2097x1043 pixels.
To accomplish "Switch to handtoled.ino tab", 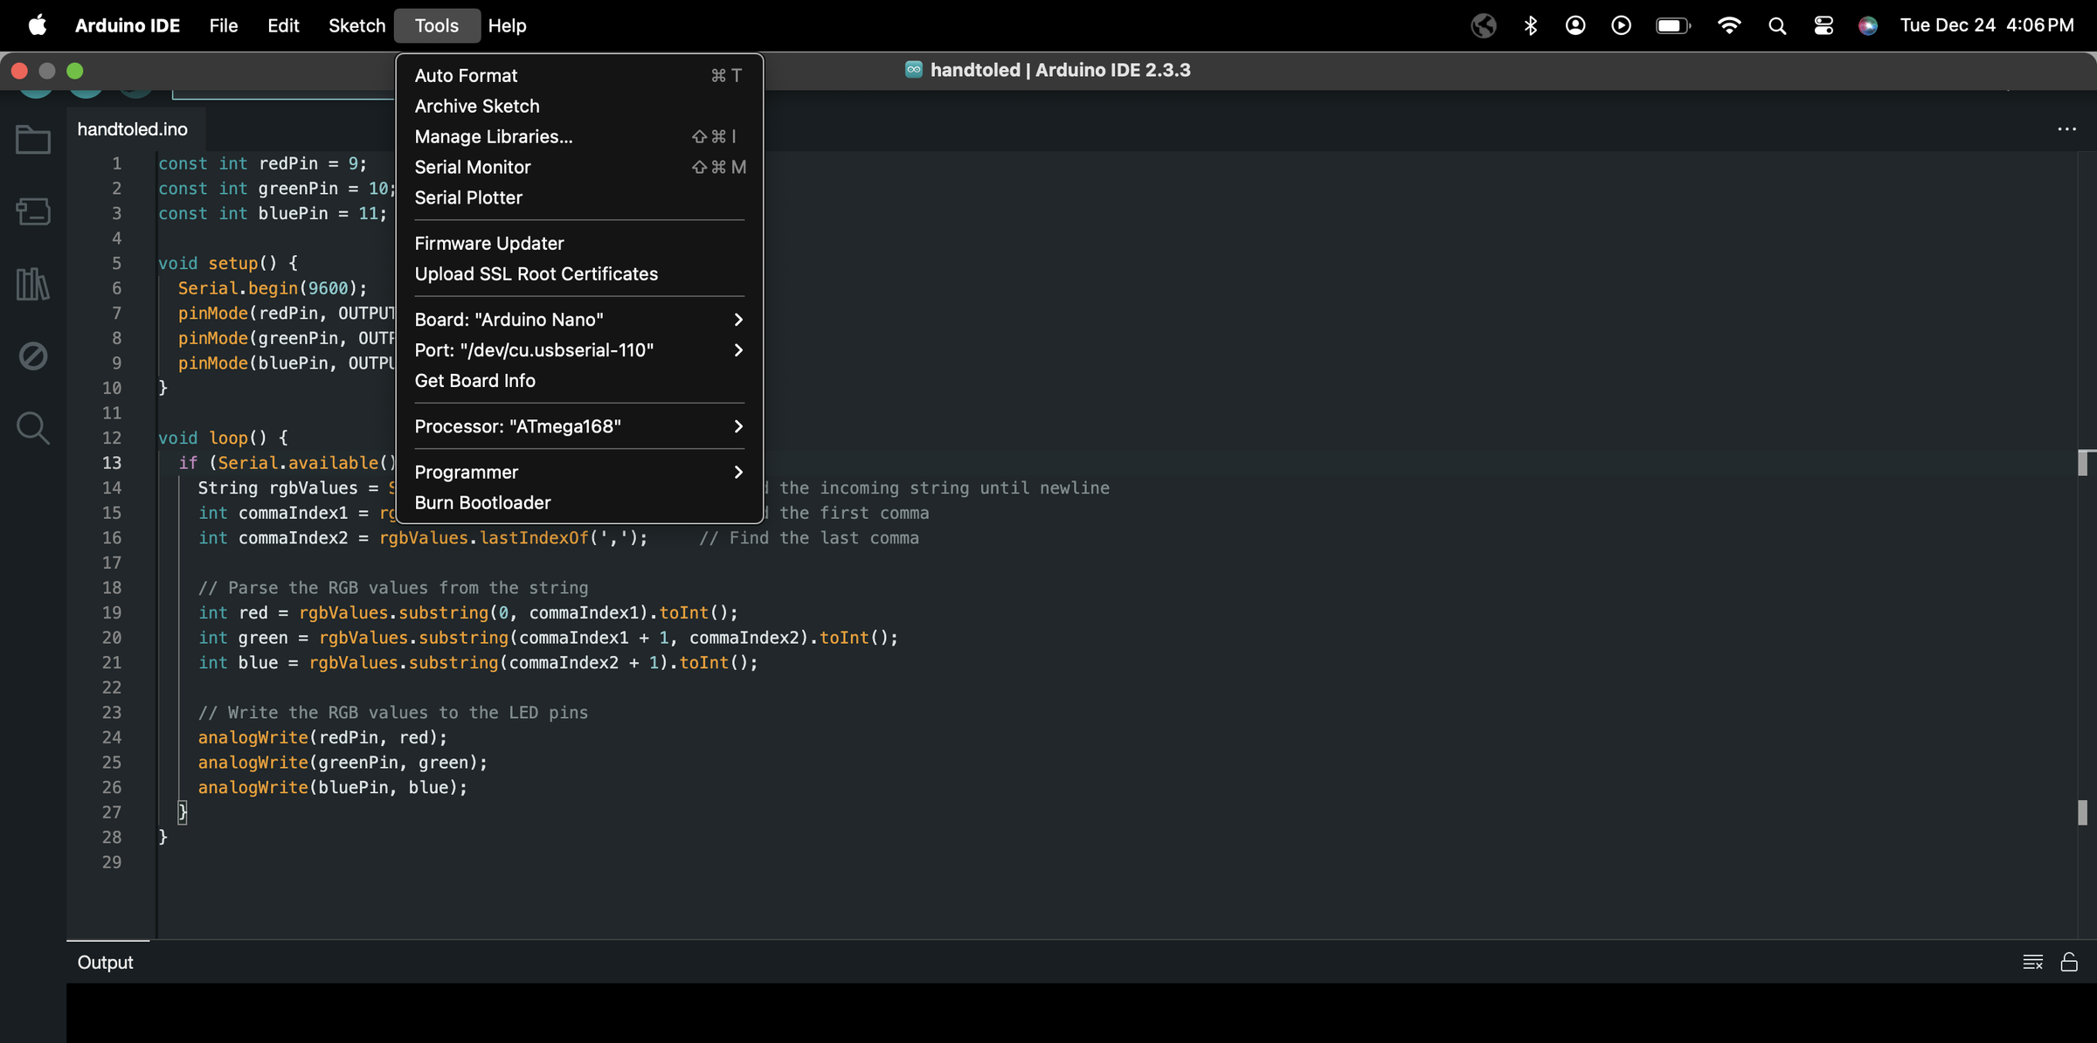I will click(x=133, y=129).
